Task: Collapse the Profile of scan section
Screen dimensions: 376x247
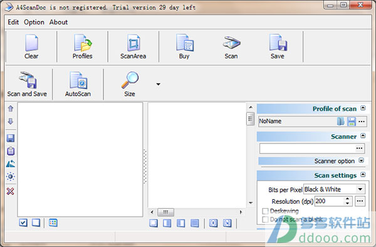Action: pos(363,108)
